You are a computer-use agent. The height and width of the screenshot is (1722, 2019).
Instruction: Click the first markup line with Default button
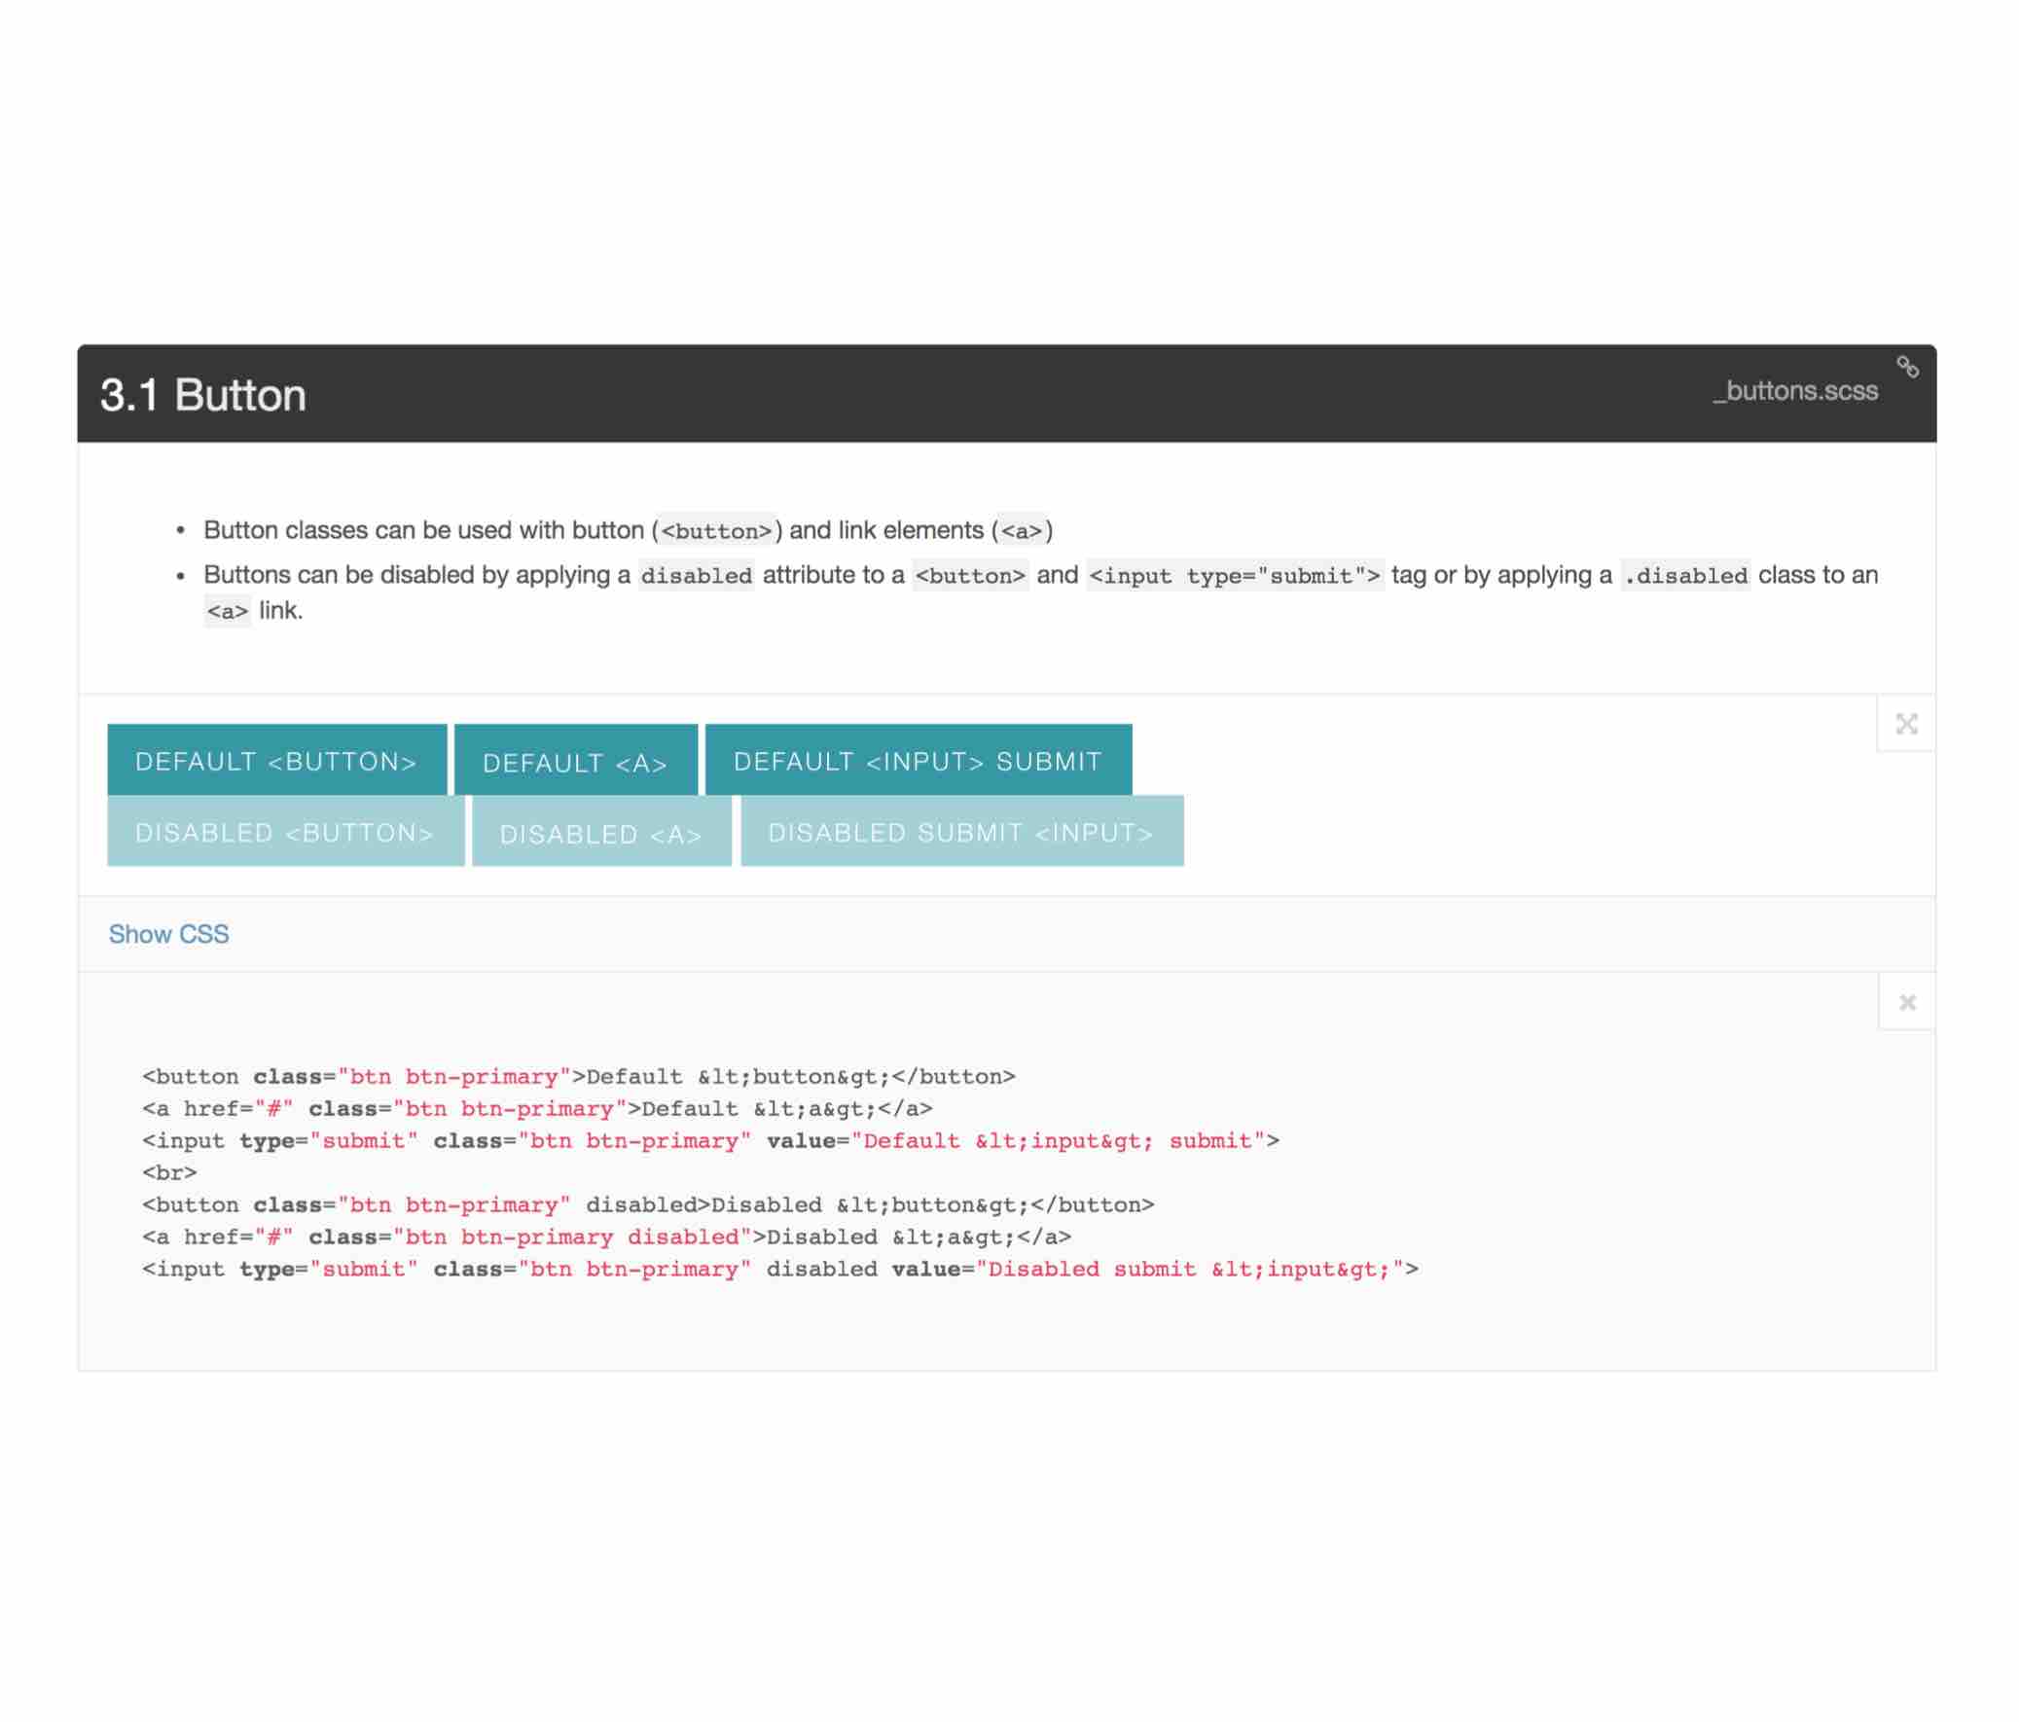tap(579, 1077)
